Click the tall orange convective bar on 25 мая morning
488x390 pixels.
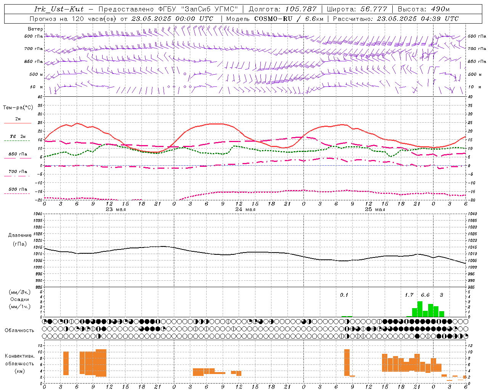coord(347,363)
